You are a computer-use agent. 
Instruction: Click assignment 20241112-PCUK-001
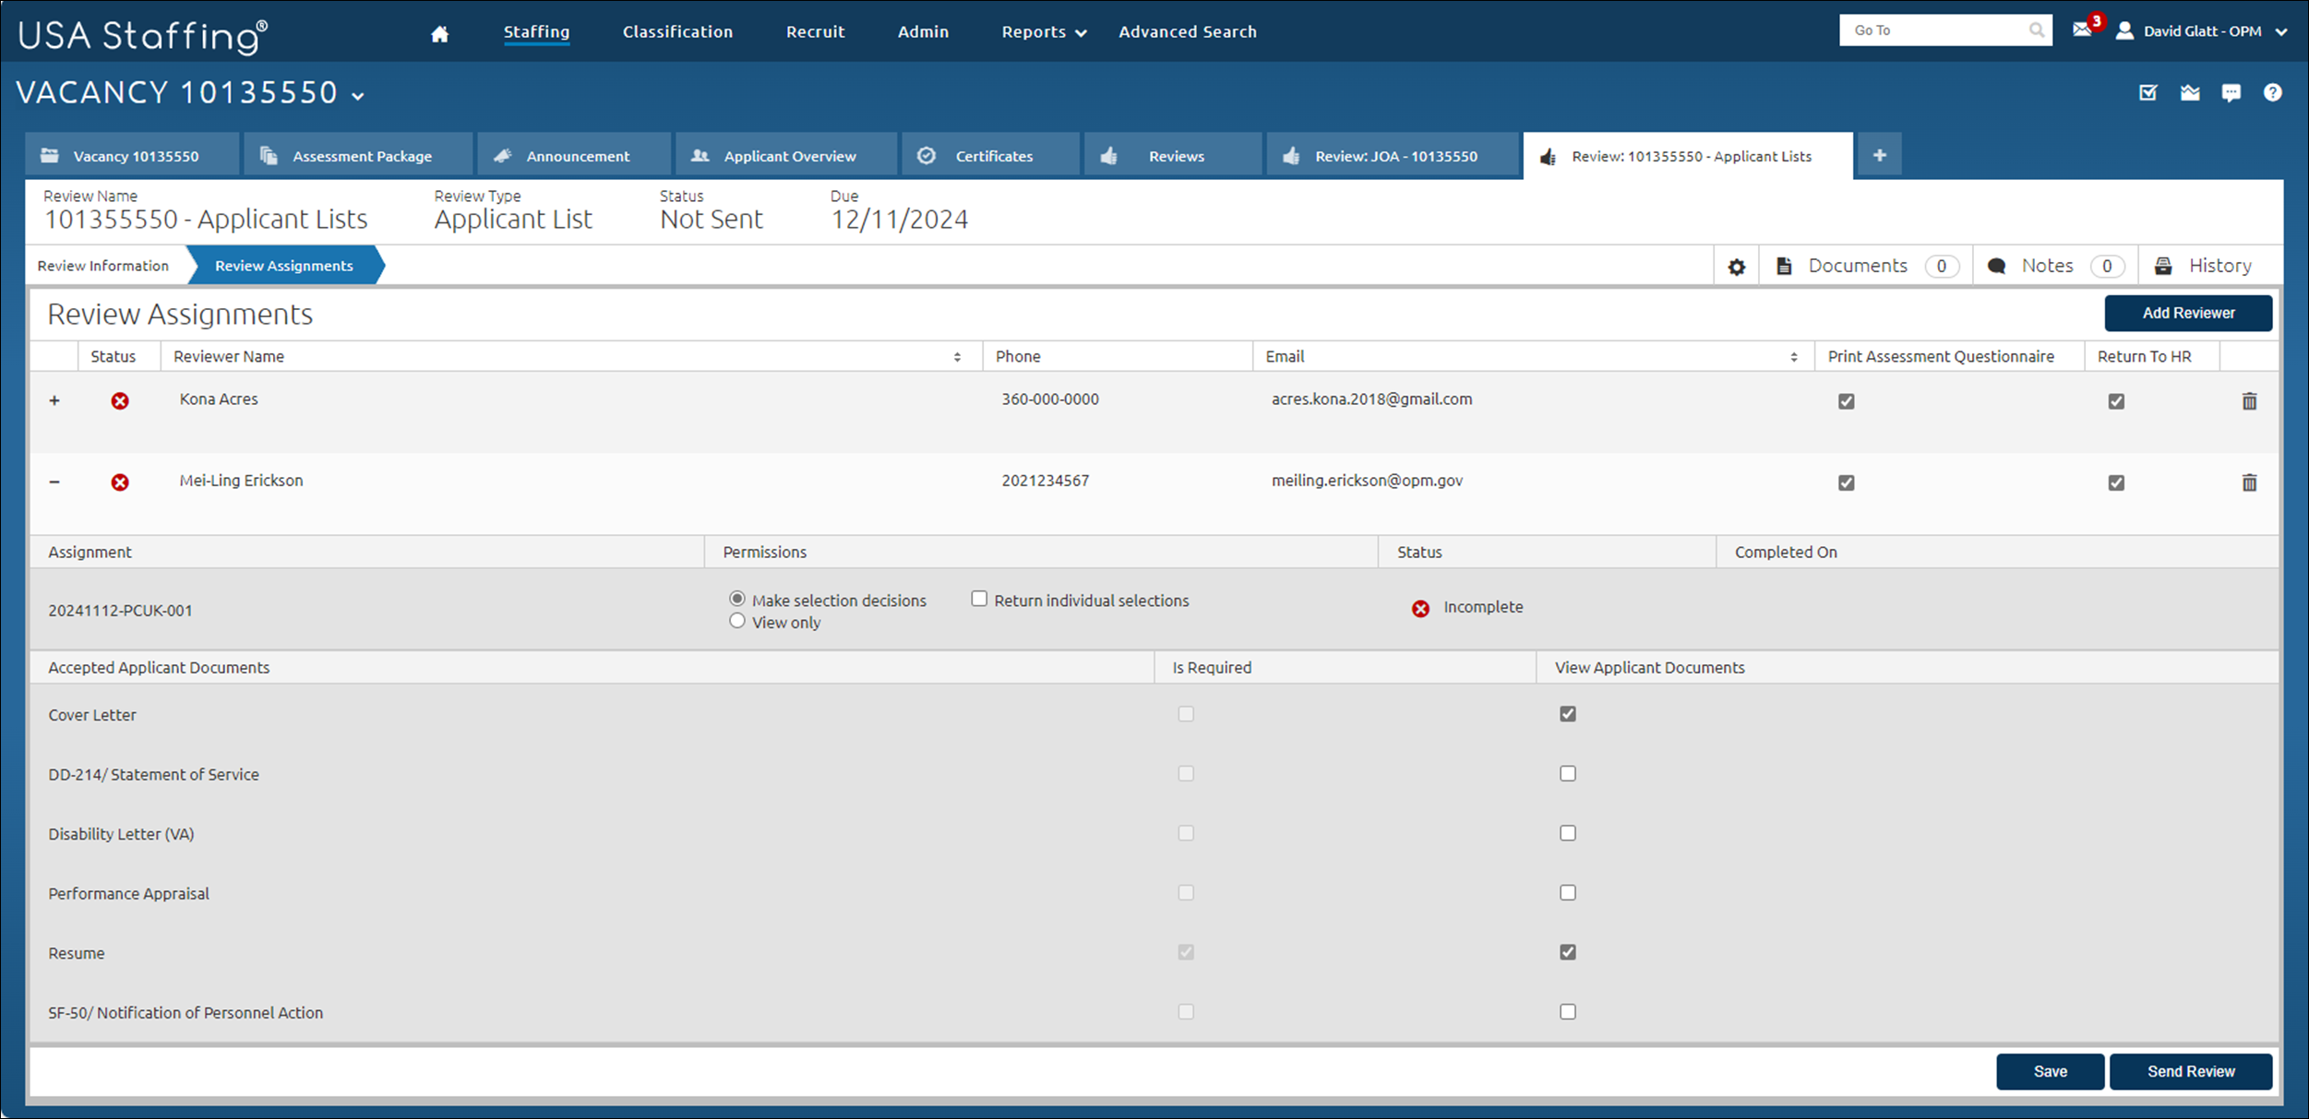tap(120, 611)
